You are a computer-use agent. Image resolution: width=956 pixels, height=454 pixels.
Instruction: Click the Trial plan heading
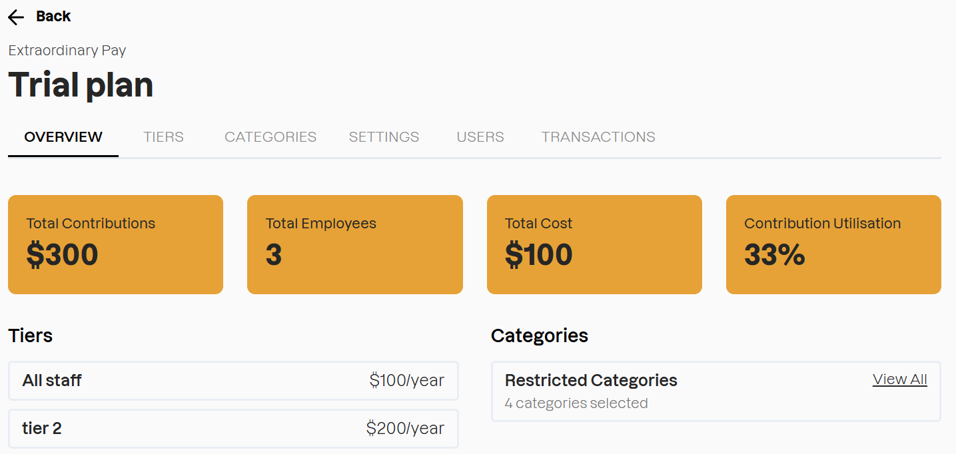click(81, 85)
